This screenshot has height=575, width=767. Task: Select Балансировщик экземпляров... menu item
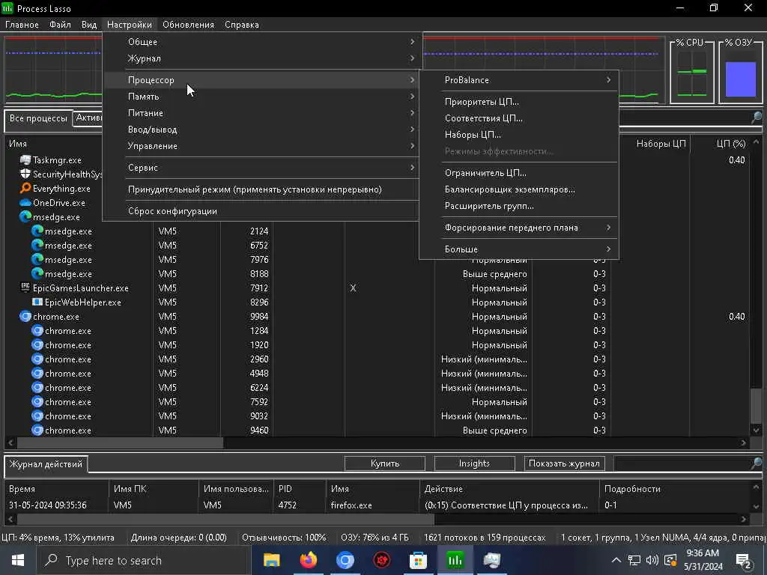pos(519,189)
